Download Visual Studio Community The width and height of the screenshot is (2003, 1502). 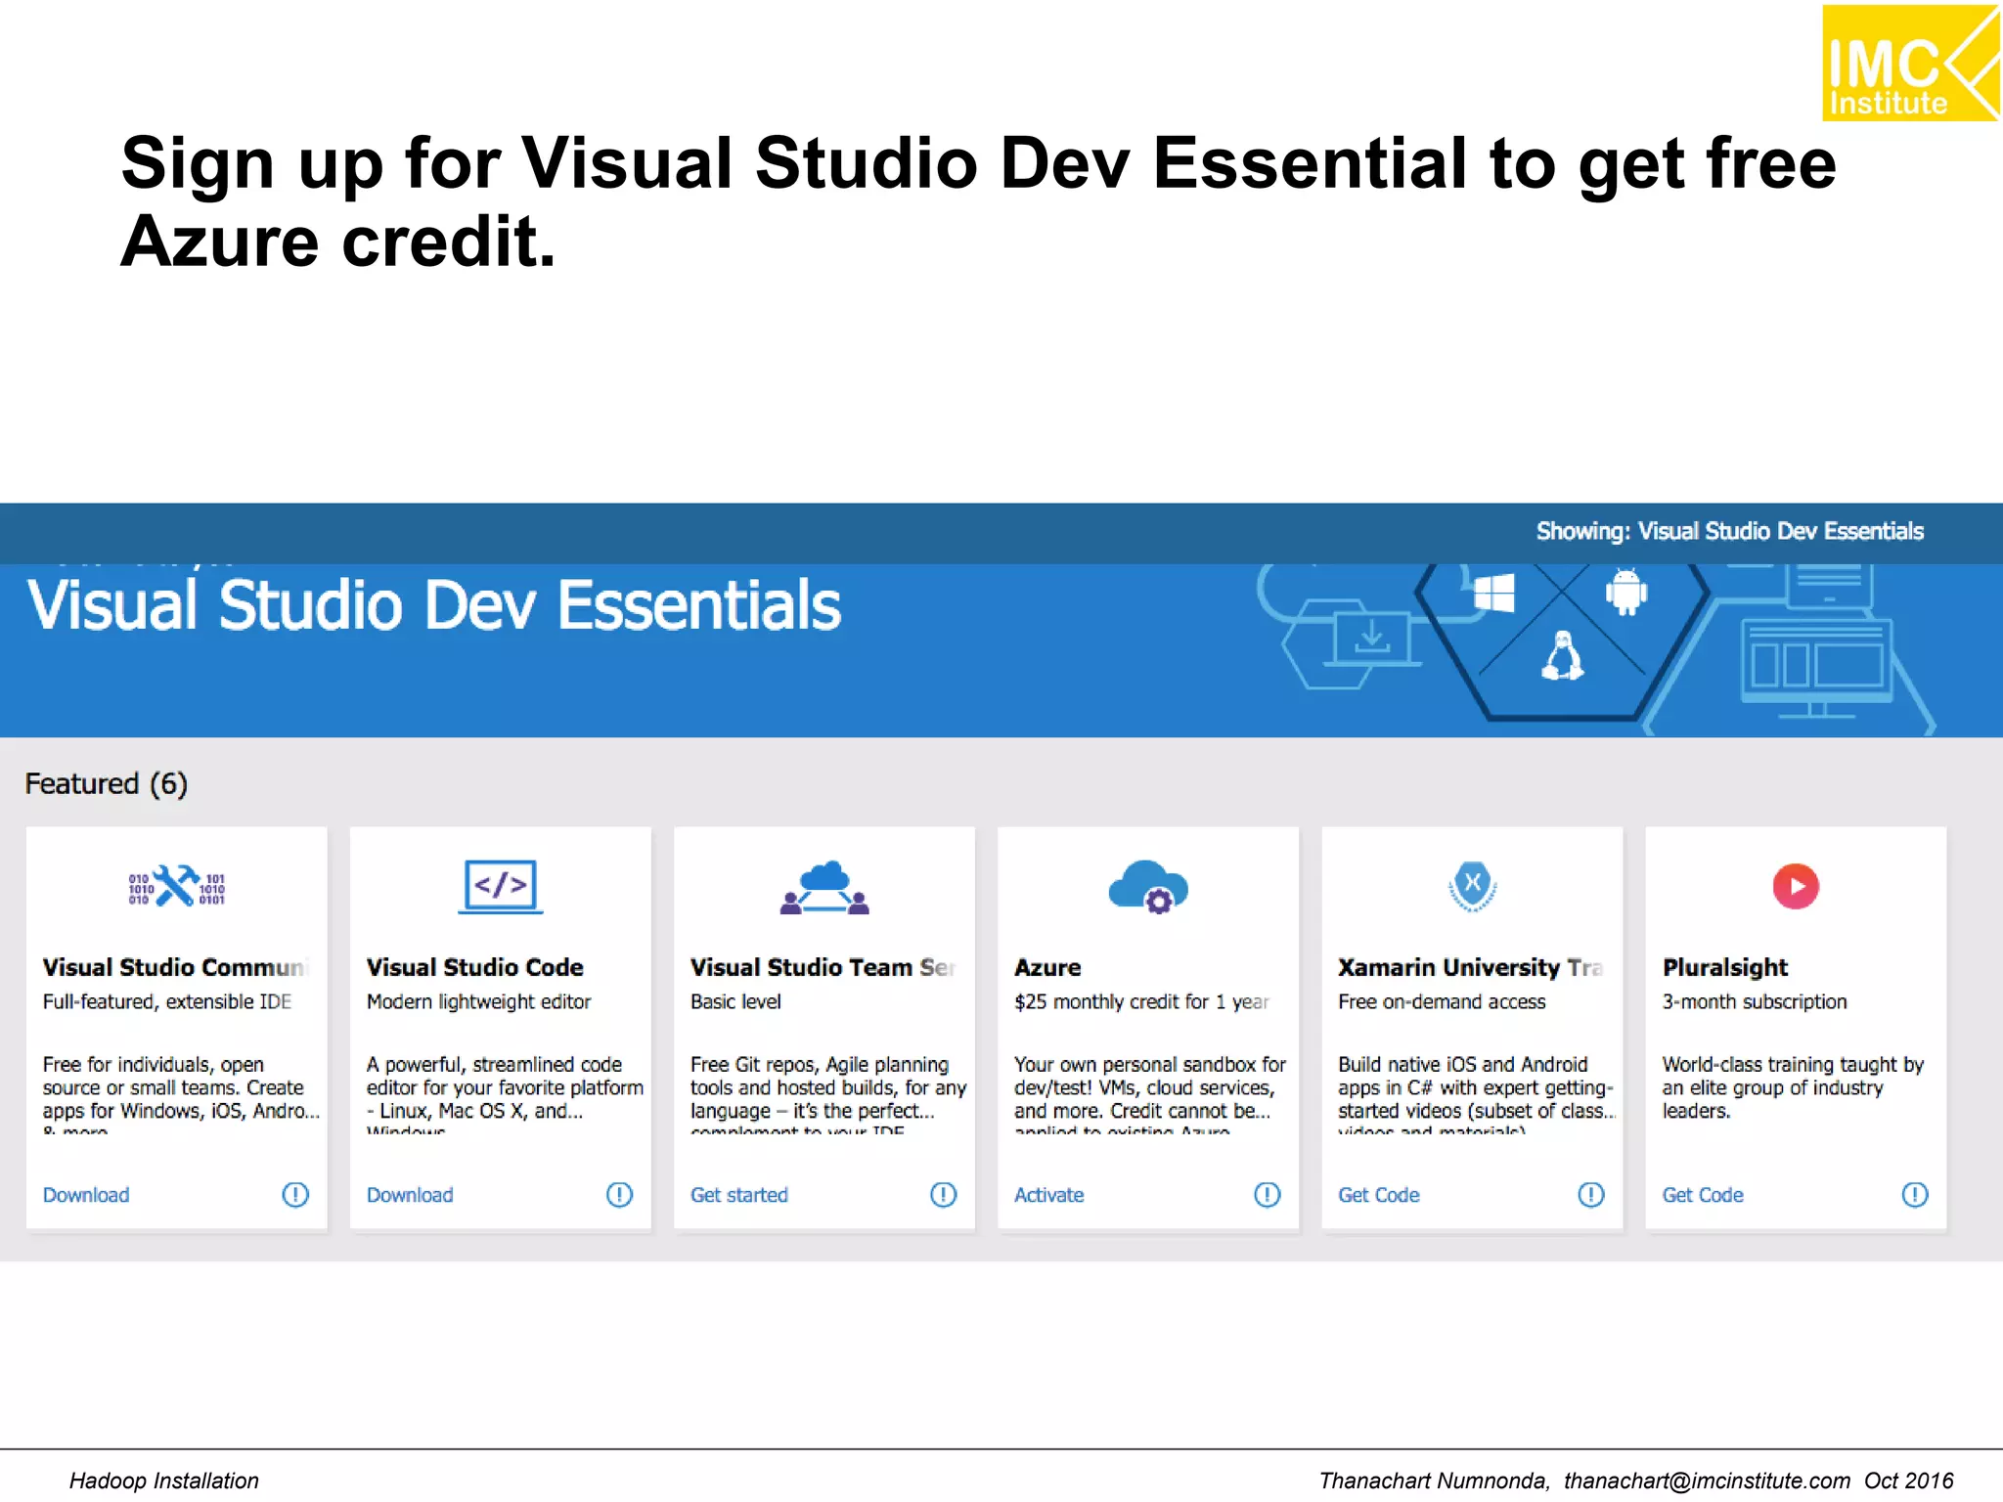86,1195
